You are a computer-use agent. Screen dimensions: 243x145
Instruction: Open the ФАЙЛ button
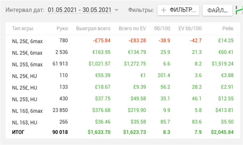pyautogui.click(x=217, y=10)
